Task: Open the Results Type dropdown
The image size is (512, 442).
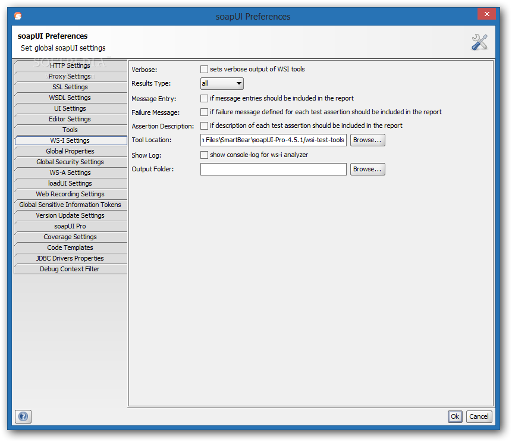Action: coord(222,83)
